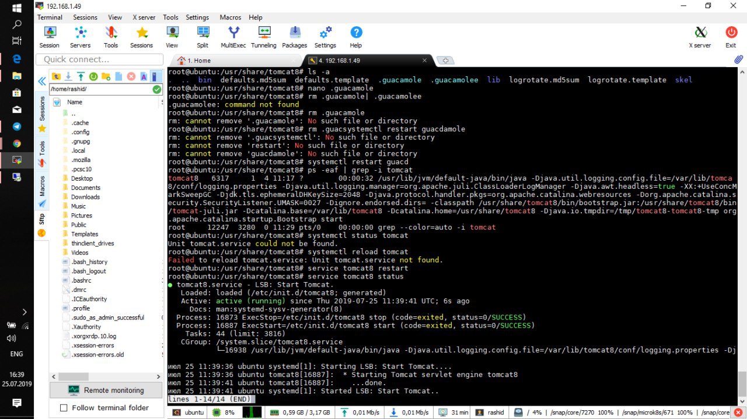Select the .bash_history file

click(x=89, y=262)
